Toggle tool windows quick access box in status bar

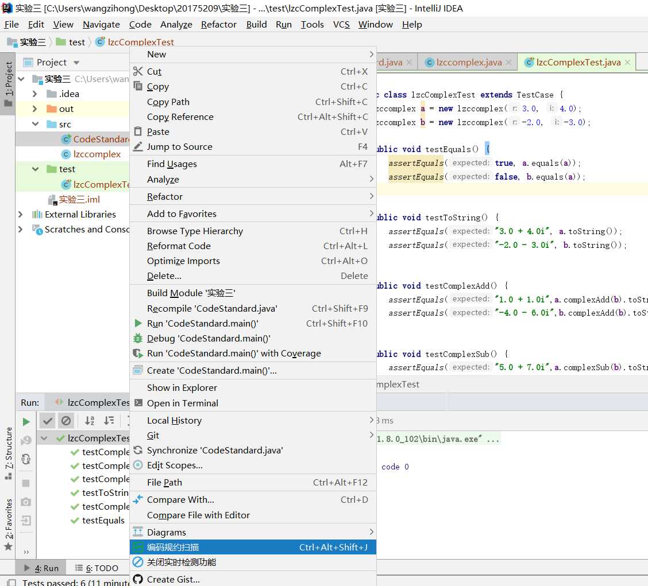[x=11, y=582]
